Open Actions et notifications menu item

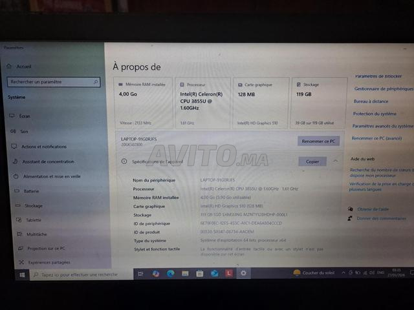click(43, 147)
